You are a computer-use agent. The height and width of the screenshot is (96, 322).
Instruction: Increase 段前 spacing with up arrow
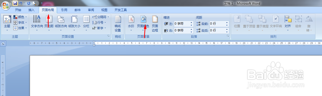point(227,23)
